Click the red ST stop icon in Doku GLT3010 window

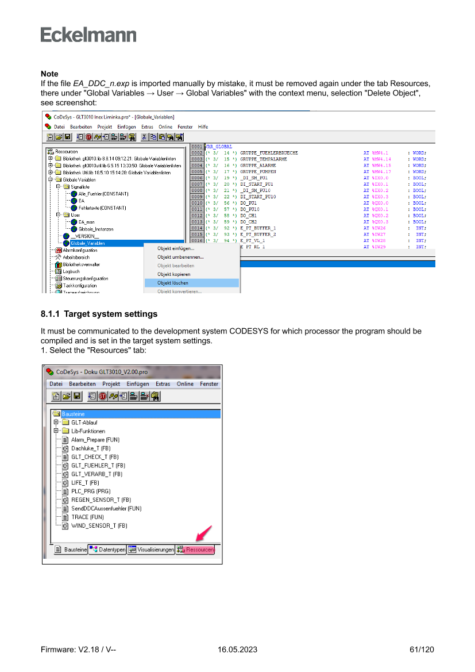(x=102, y=396)
